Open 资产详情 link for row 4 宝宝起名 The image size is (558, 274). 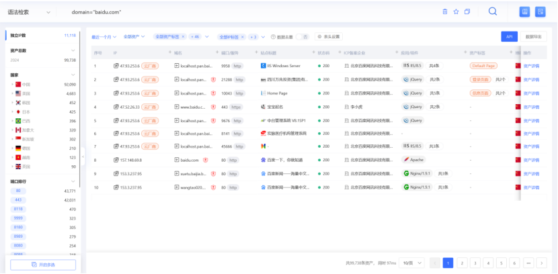tap(531, 107)
